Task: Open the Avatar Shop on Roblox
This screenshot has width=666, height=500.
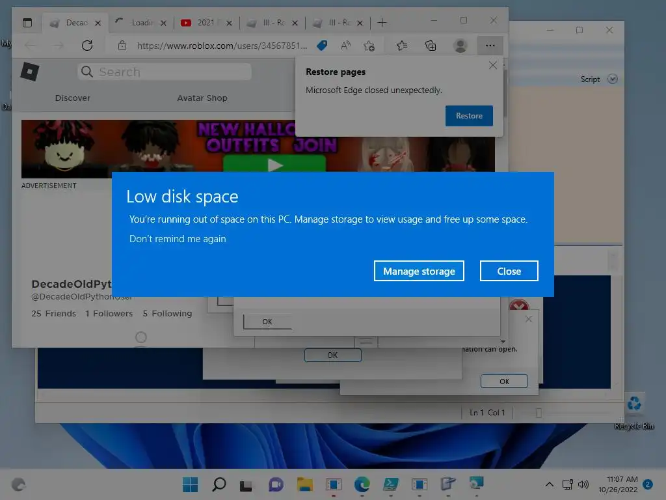Action: [x=202, y=98]
